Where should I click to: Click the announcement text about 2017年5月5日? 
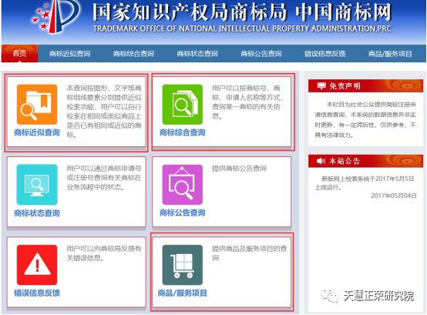coord(365,183)
